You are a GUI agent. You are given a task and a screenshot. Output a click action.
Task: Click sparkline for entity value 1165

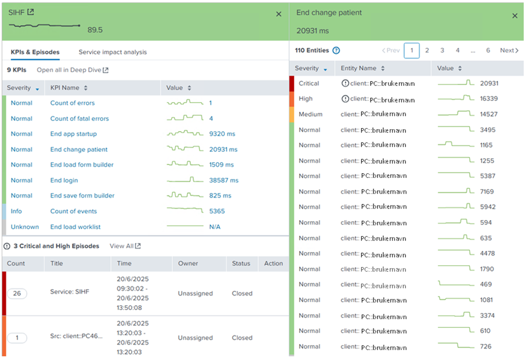(456, 144)
